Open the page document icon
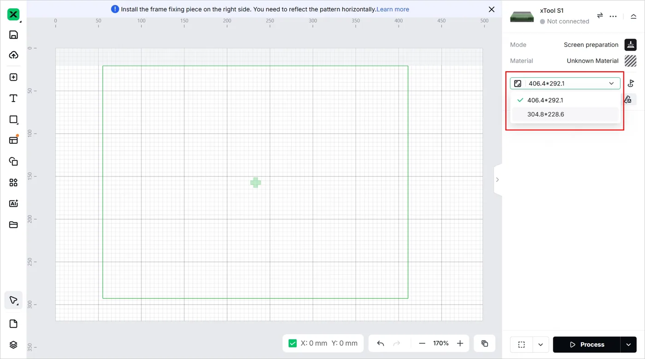The image size is (645, 359). 13,324
